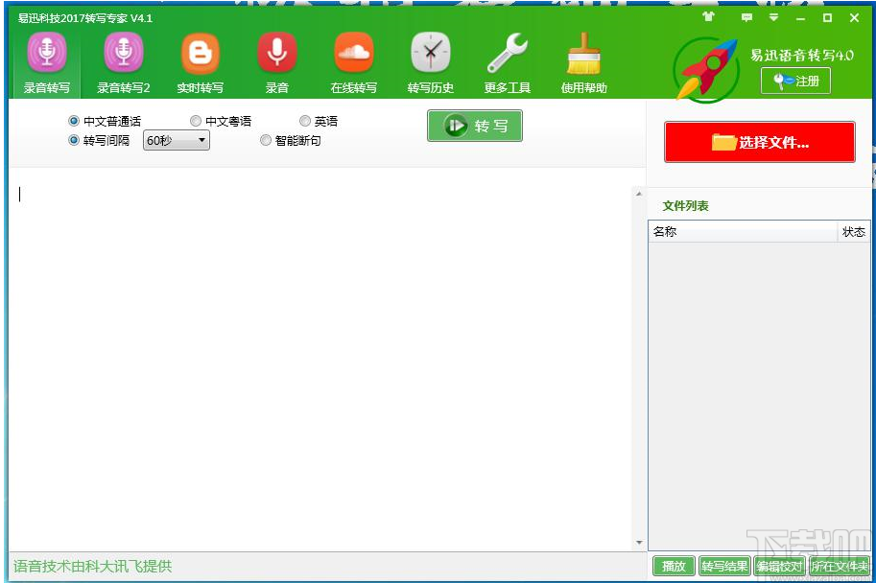Click the 易迅语音转写 rocket logo

coord(706,67)
